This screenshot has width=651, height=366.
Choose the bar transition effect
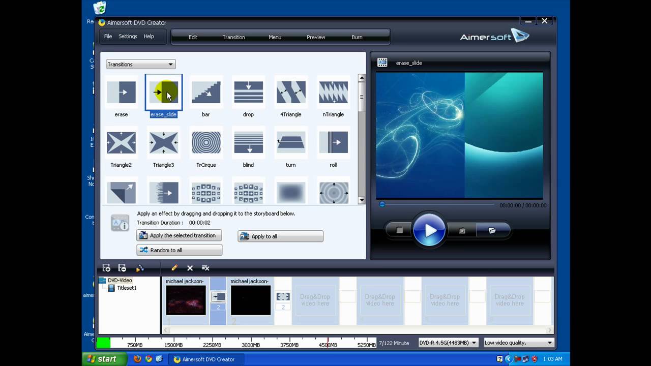click(206, 93)
